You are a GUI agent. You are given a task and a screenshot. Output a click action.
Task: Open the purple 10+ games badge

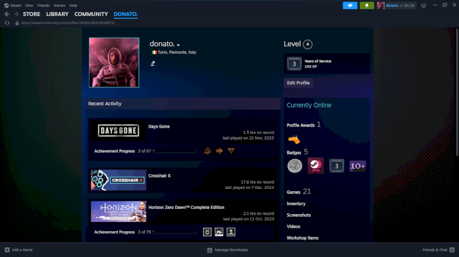[x=357, y=166]
